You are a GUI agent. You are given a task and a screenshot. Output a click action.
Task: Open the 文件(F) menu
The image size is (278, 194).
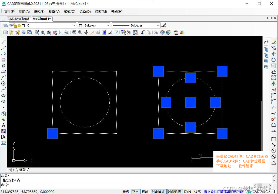coord(9,12)
